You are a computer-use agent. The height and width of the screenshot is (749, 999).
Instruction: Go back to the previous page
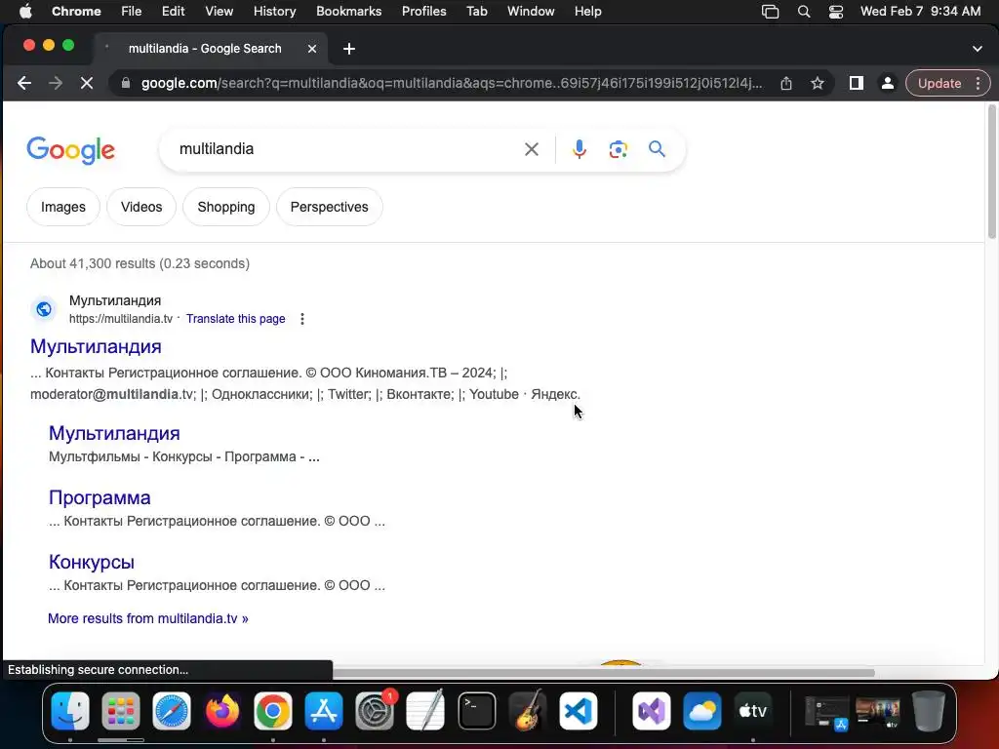(24, 84)
